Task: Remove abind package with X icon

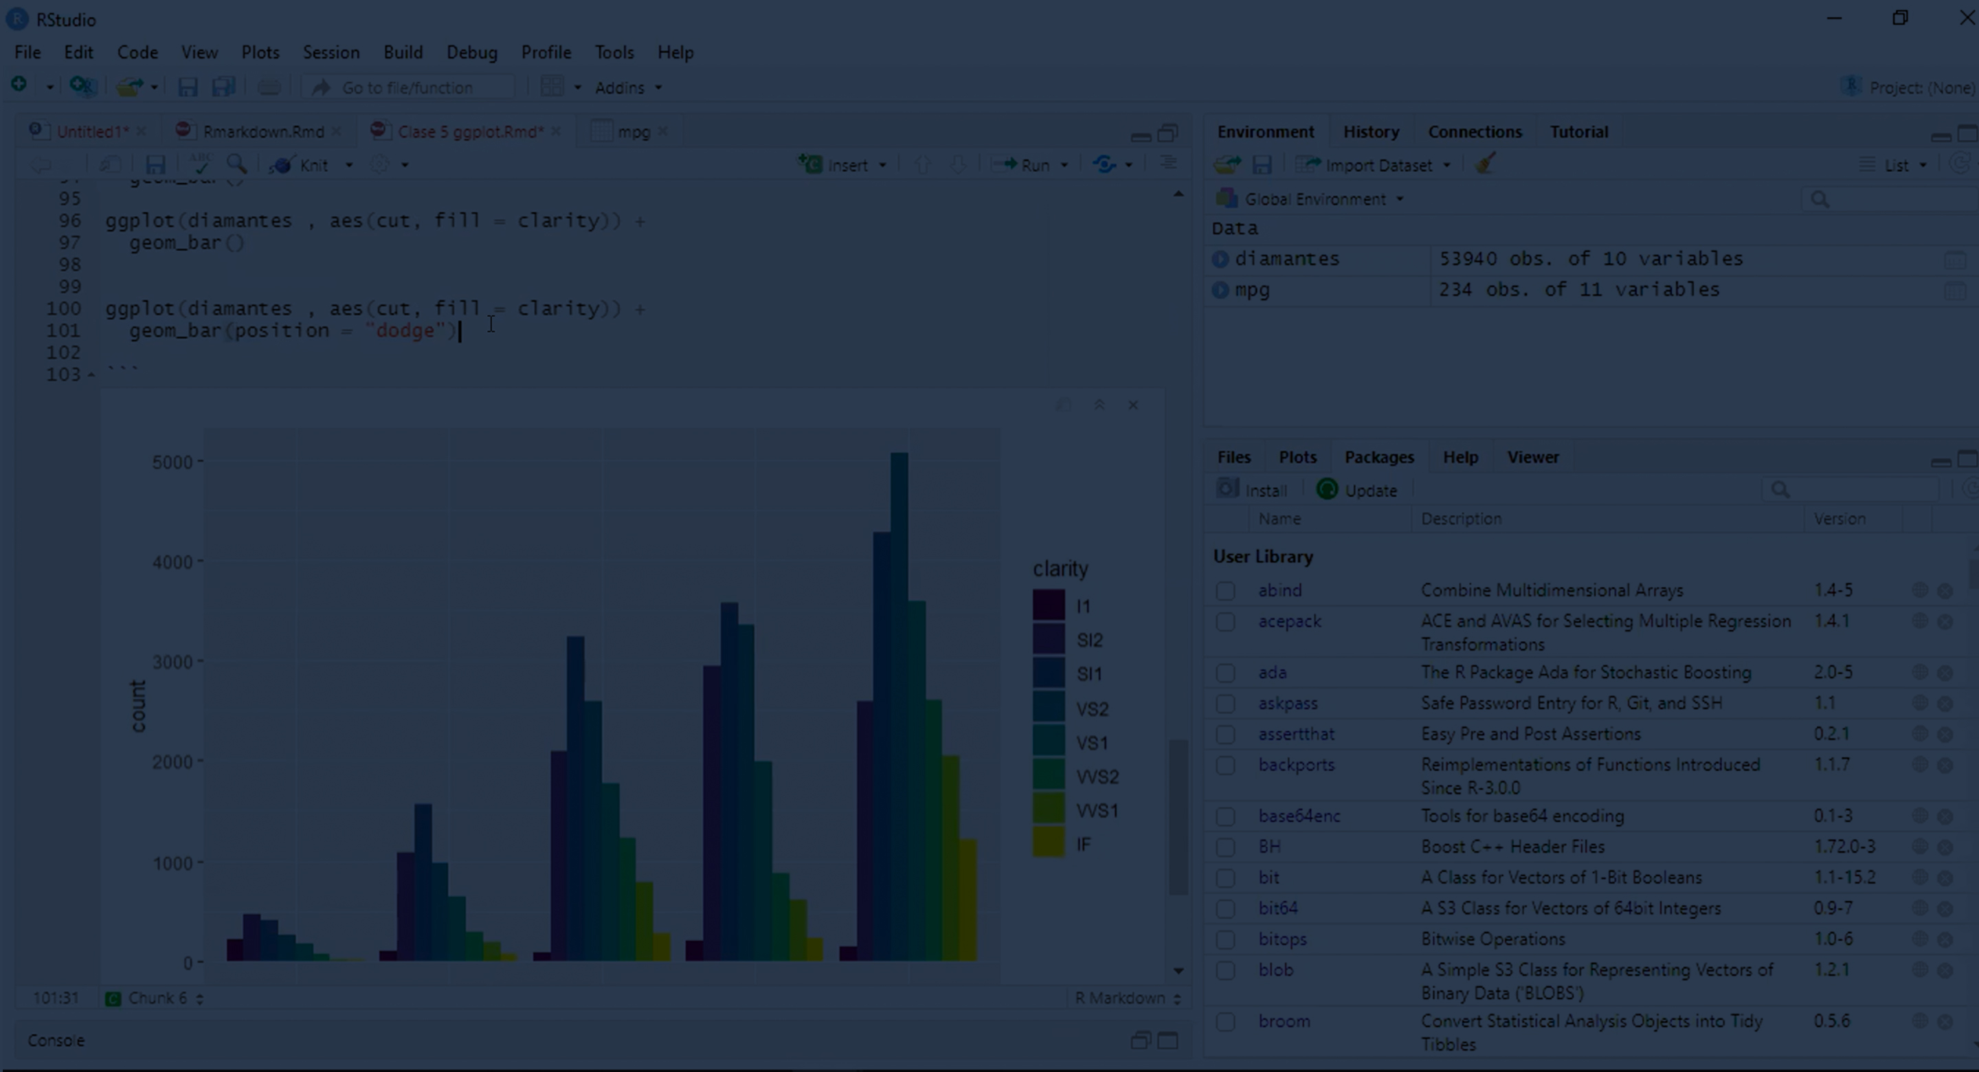Action: [x=1945, y=590]
